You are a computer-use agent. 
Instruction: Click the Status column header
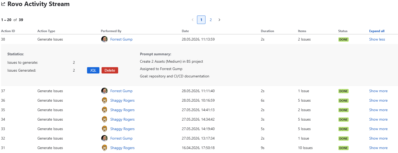(x=343, y=31)
